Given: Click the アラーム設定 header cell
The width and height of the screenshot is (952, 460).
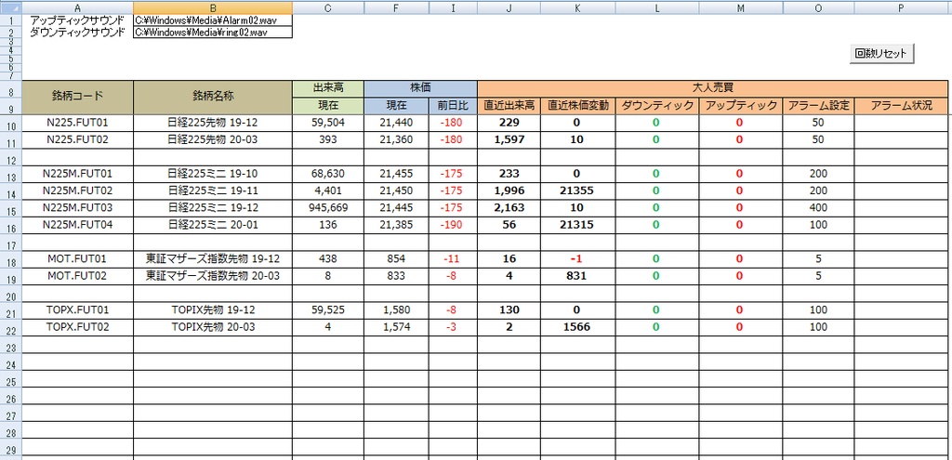Looking at the screenshot, I should tap(818, 106).
